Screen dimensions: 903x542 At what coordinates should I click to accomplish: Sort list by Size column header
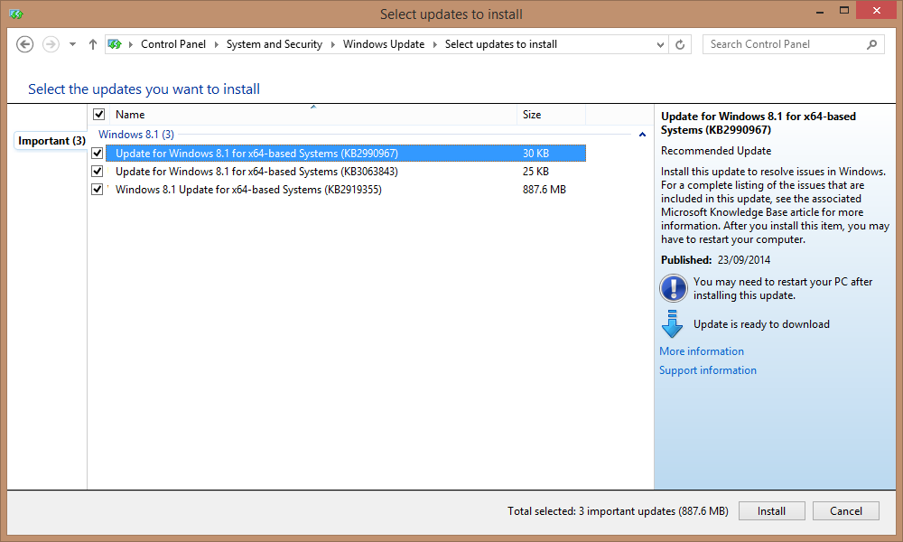pos(551,115)
